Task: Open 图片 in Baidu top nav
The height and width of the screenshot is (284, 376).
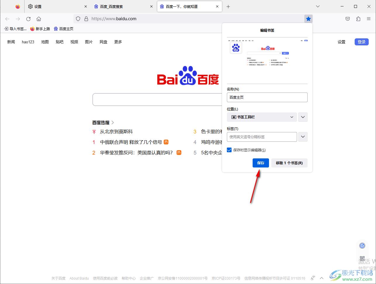Action: pos(89,42)
